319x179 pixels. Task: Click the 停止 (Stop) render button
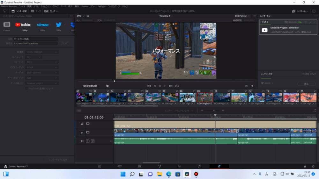(306, 84)
